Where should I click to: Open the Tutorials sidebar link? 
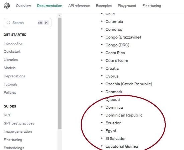coord(11,84)
